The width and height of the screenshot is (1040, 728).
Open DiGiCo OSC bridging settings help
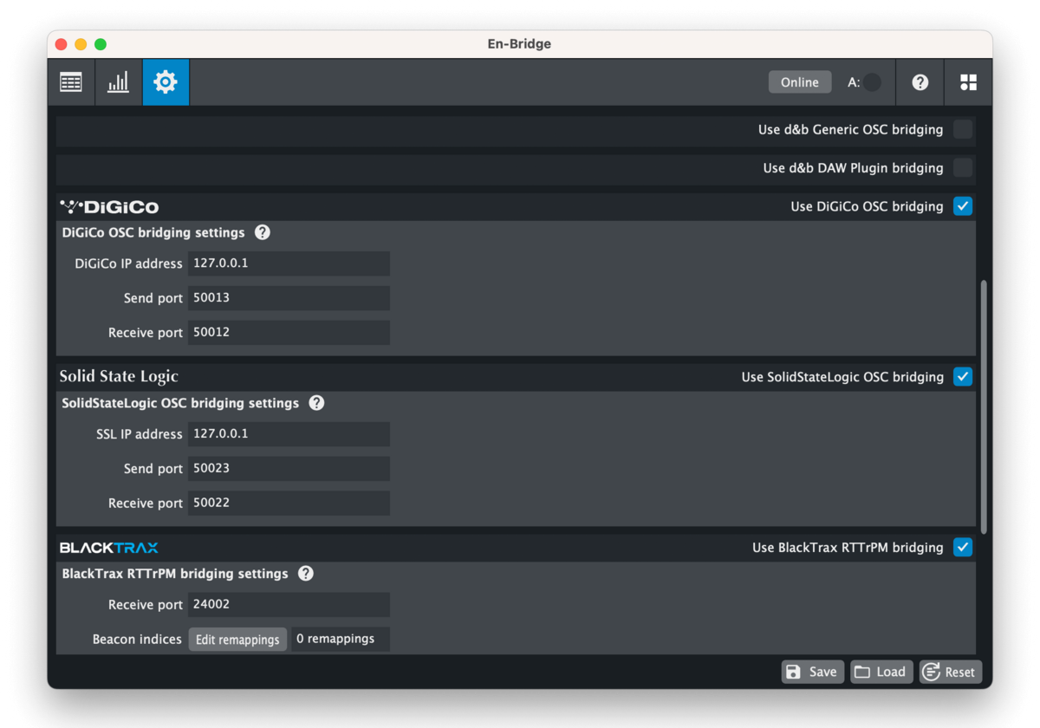click(x=263, y=232)
